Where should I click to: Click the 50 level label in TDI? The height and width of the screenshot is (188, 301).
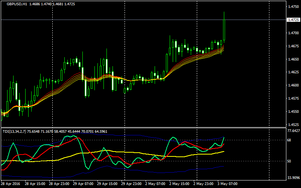click(289, 161)
